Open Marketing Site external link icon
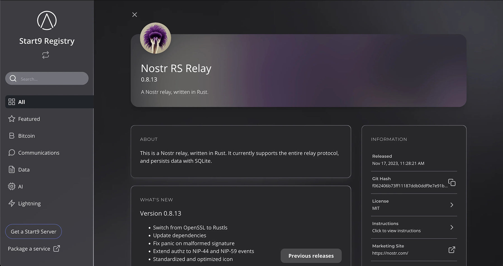 (452, 250)
